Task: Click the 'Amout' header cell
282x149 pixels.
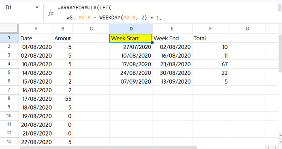Action: (x=63, y=38)
